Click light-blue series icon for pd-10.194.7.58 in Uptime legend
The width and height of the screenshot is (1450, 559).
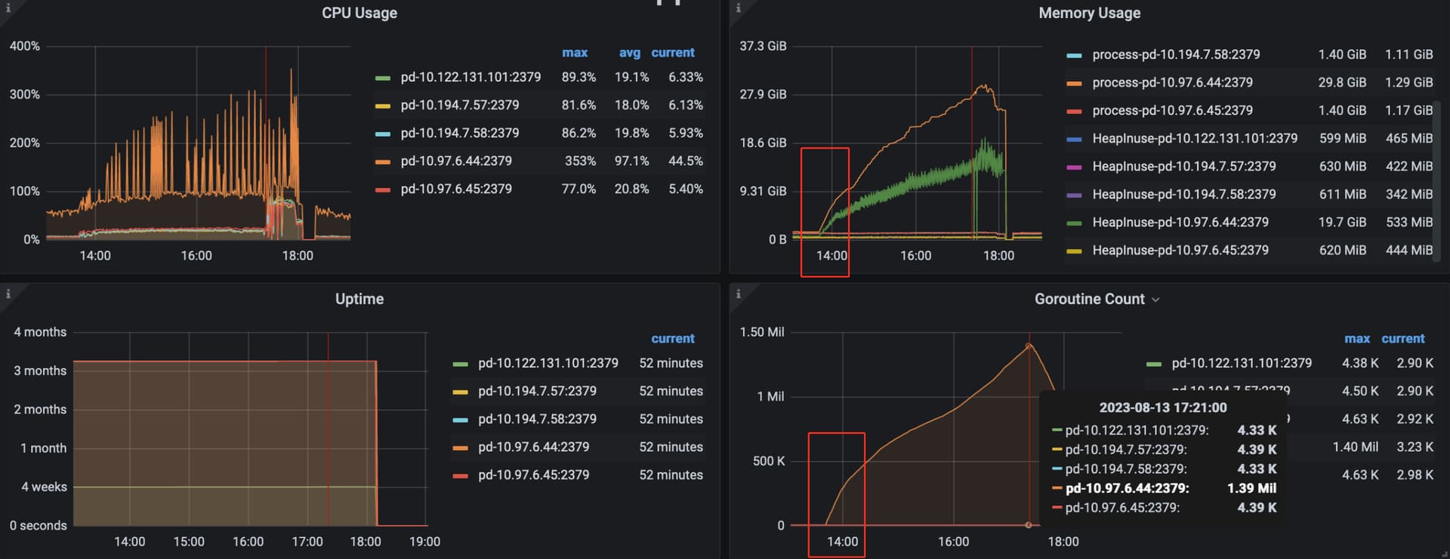pyautogui.click(x=460, y=419)
